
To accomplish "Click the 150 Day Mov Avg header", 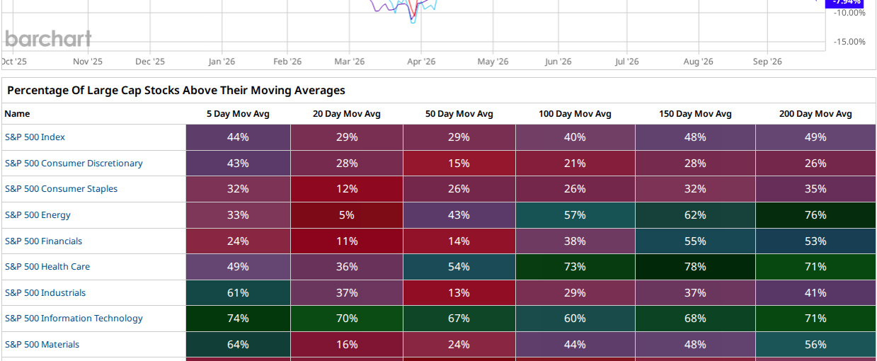I will (695, 114).
